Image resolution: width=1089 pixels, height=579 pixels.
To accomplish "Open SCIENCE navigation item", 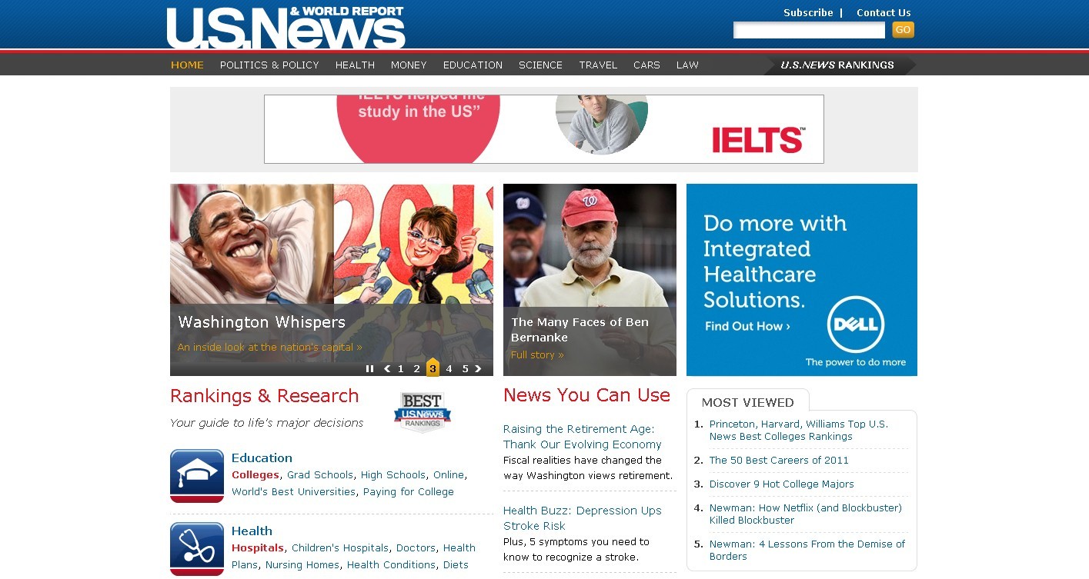I will pyautogui.click(x=540, y=65).
